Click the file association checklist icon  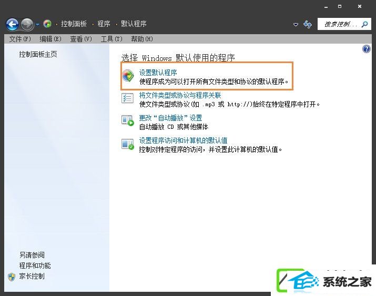point(127,98)
